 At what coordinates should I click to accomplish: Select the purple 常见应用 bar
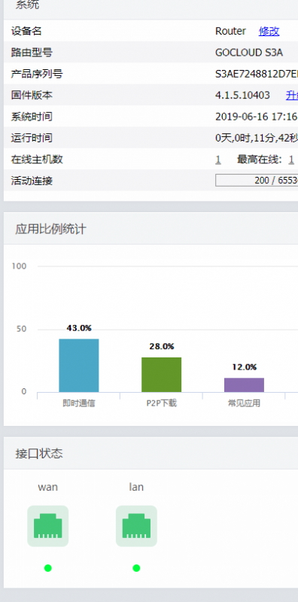click(245, 385)
